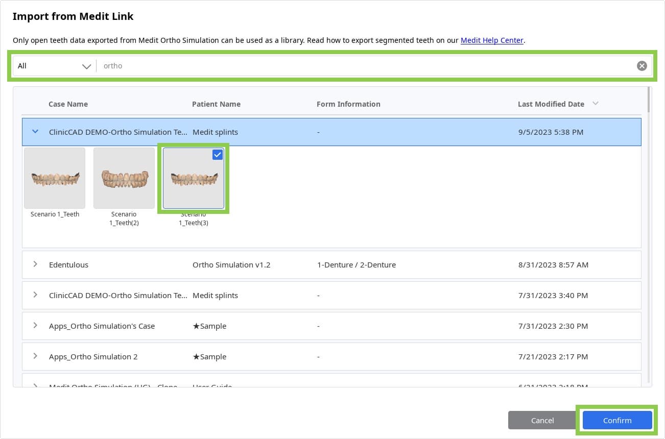Image resolution: width=665 pixels, height=439 pixels.
Task: Click ★Sample in Apps_Ortho Simulation 2 row
Action: (x=209, y=356)
